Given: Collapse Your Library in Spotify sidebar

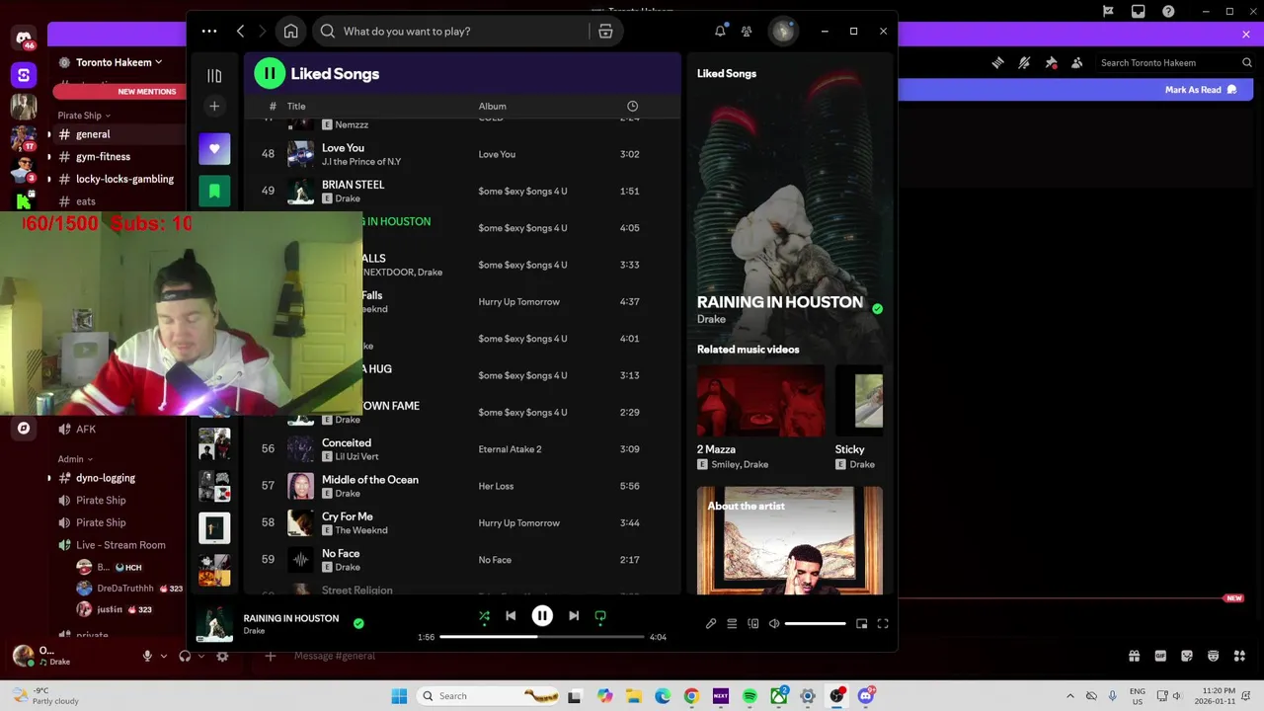Looking at the screenshot, I should click(x=214, y=76).
